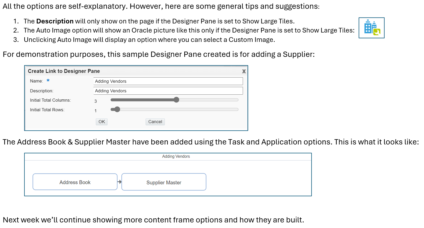The image size is (424, 228).
Task: Close the Create Link to Designer Pane dialog
Action: [x=244, y=71]
